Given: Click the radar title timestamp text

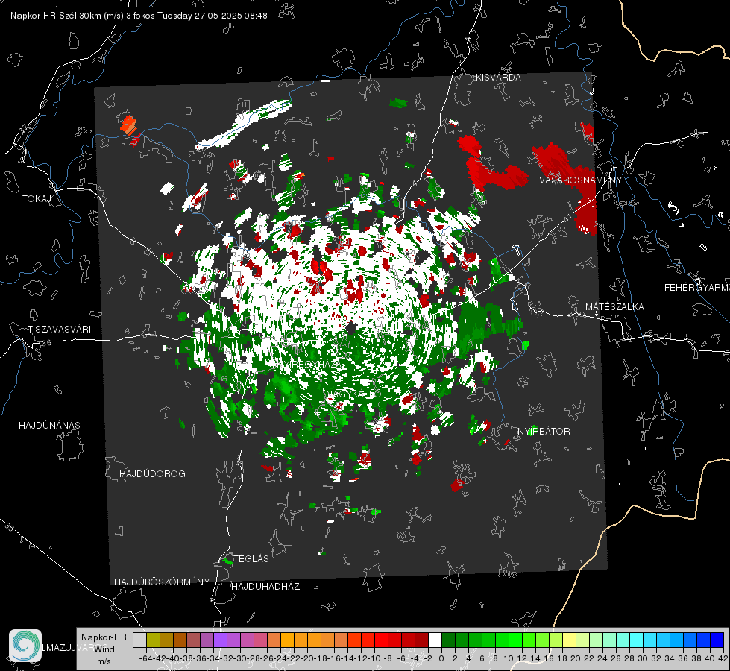Looking at the screenshot, I should pos(139,16).
